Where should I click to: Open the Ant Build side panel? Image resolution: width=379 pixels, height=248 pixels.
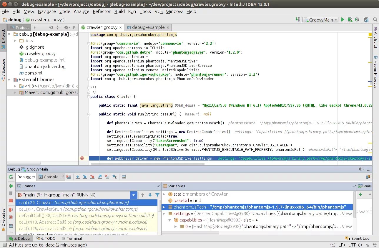[x=375, y=37]
